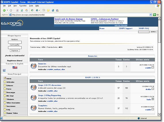Click the drakko user link
Viewport: 164px width, 122px height.
[x=148, y=89]
